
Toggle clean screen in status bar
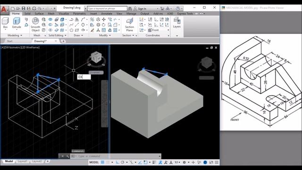[211, 162]
